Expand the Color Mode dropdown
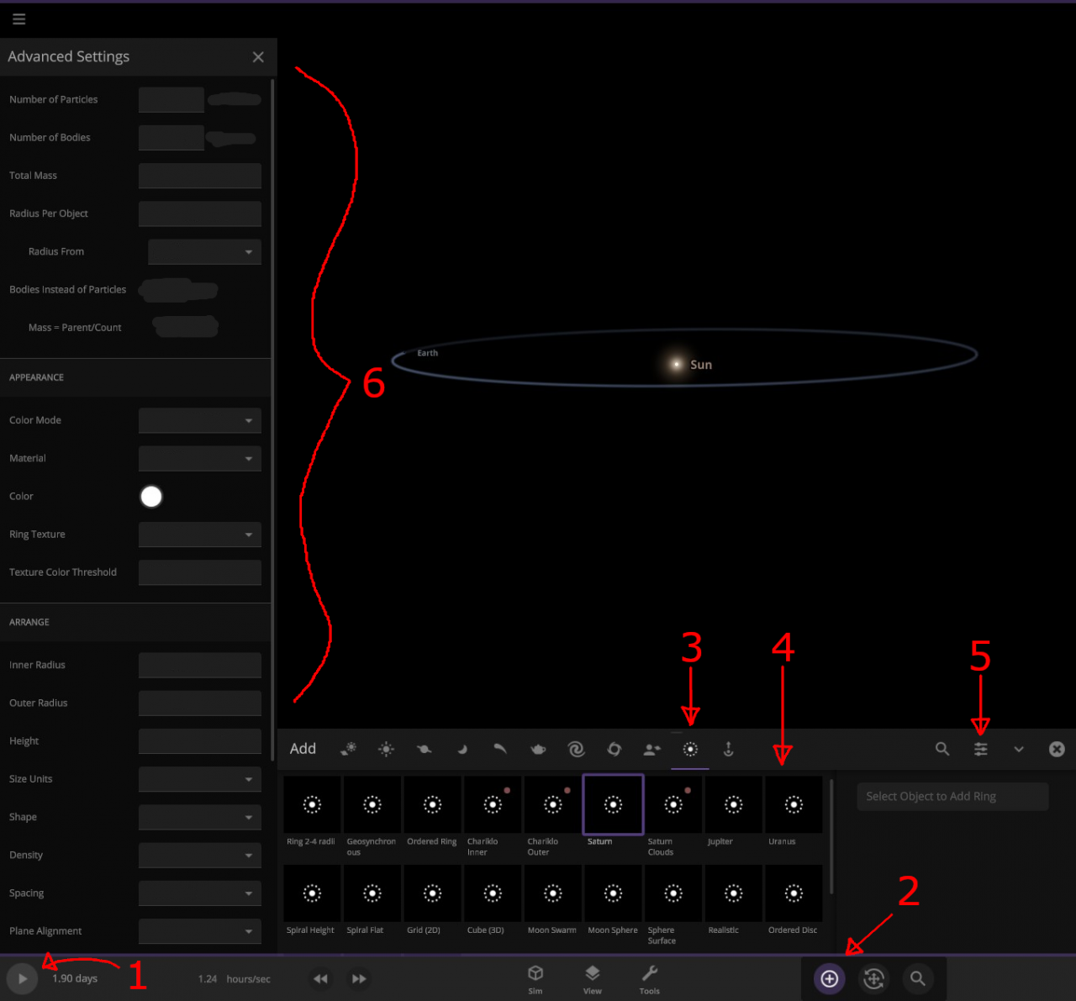The image size is (1076, 1001). coord(200,420)
